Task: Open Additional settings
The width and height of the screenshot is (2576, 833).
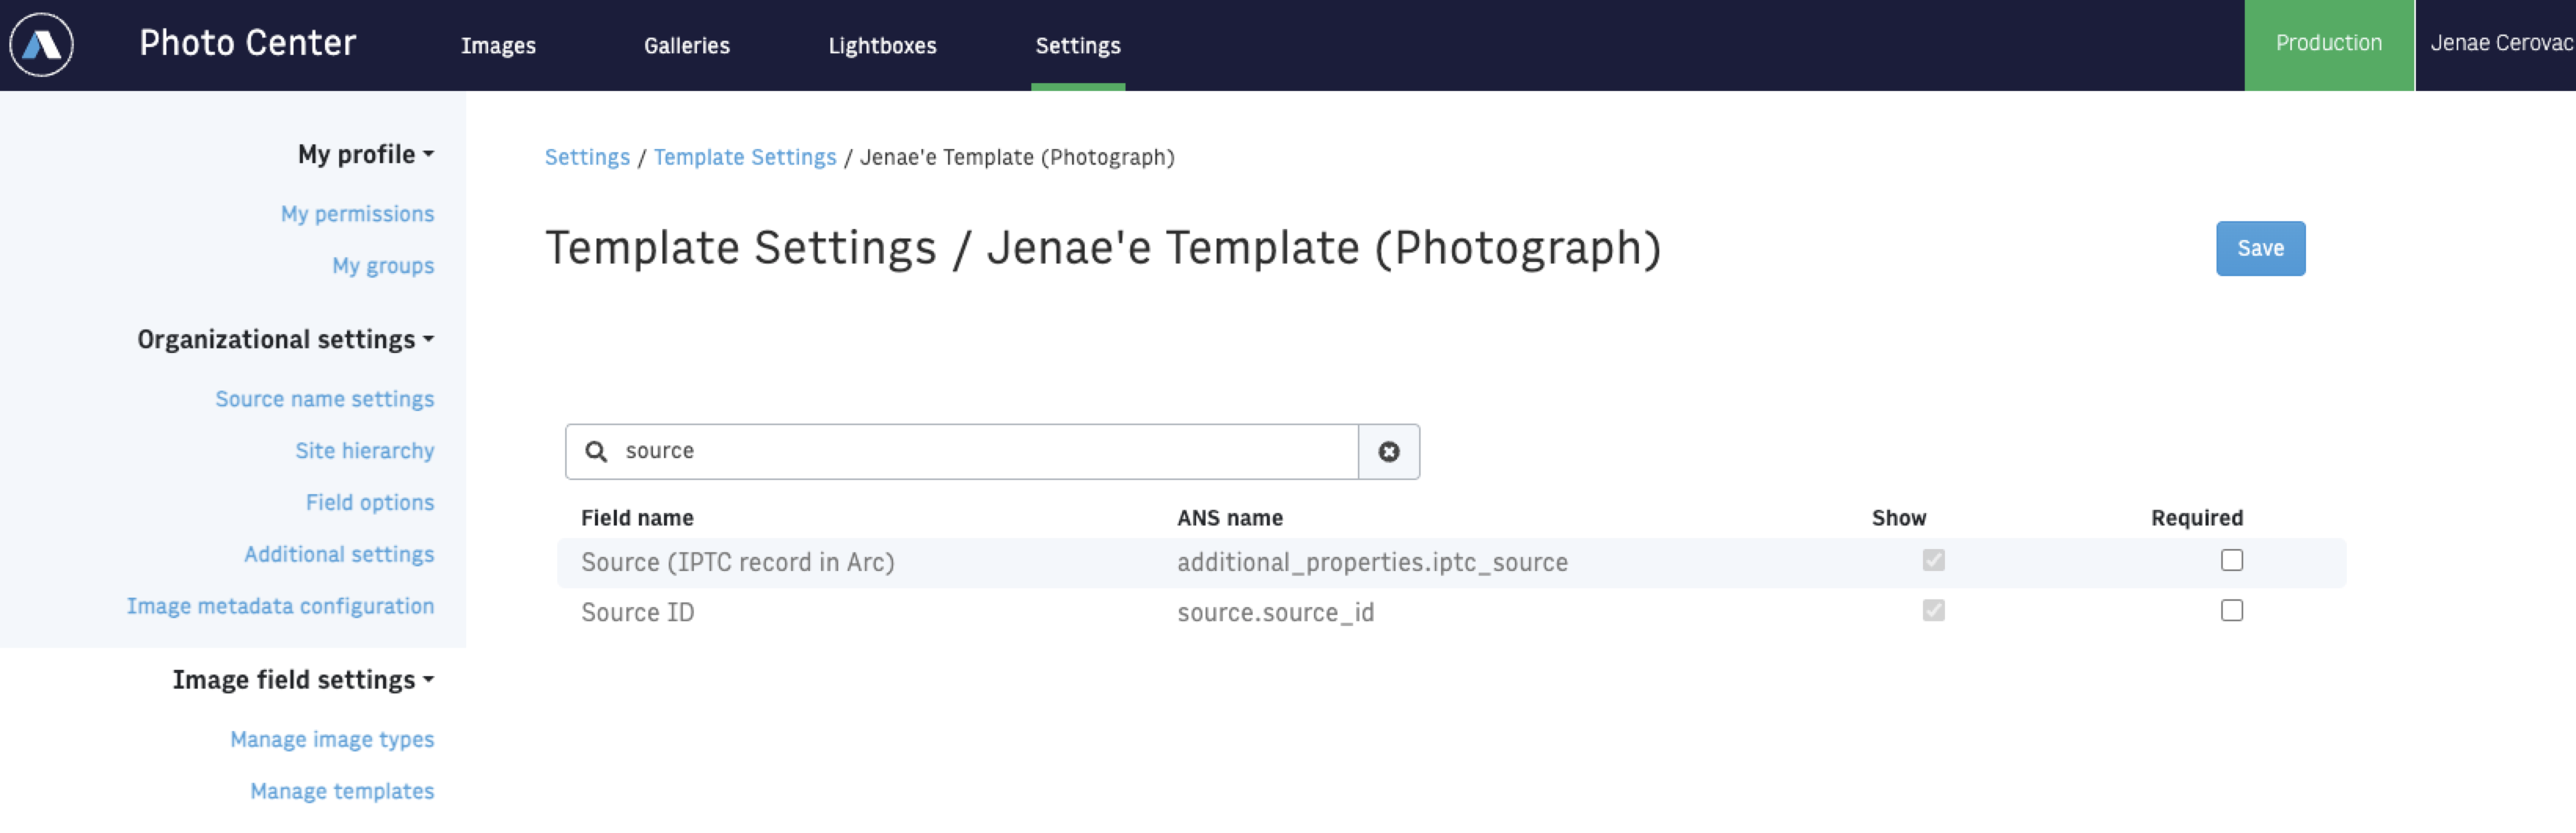Action: click(x=339, y=555)
